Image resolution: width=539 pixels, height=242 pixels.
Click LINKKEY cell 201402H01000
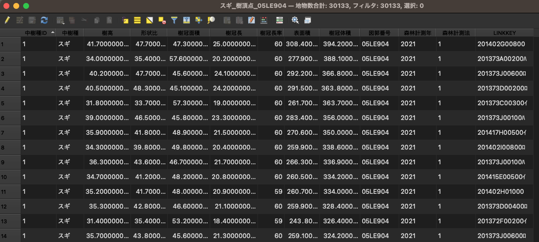pos(504,191)
